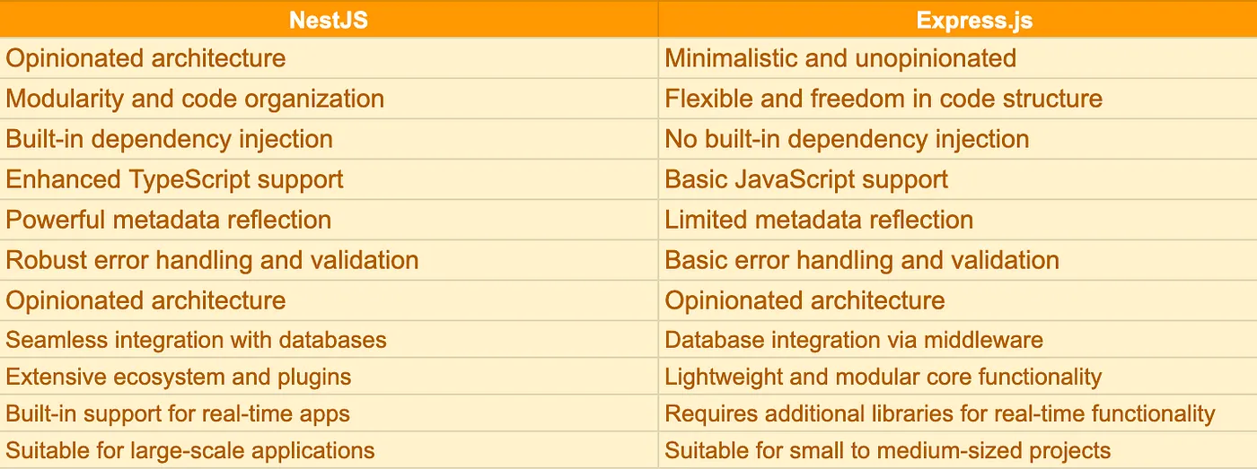This screenshot has width=1257, height=469.
Task: Select 'Extensive ecosystem and plugins' cell
Action: click(329, 377)
